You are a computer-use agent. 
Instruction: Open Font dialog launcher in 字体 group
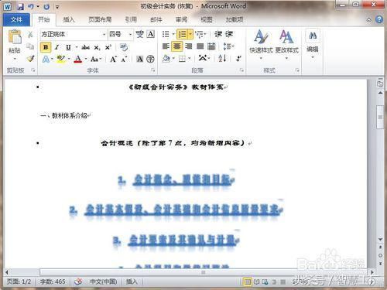click(153, 70)
